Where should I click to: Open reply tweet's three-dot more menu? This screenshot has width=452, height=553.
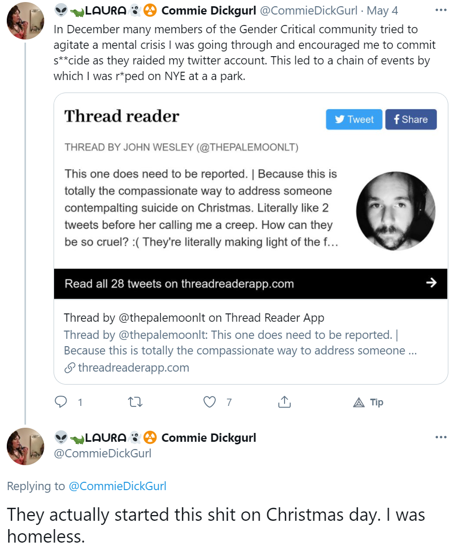pos(441,437)
